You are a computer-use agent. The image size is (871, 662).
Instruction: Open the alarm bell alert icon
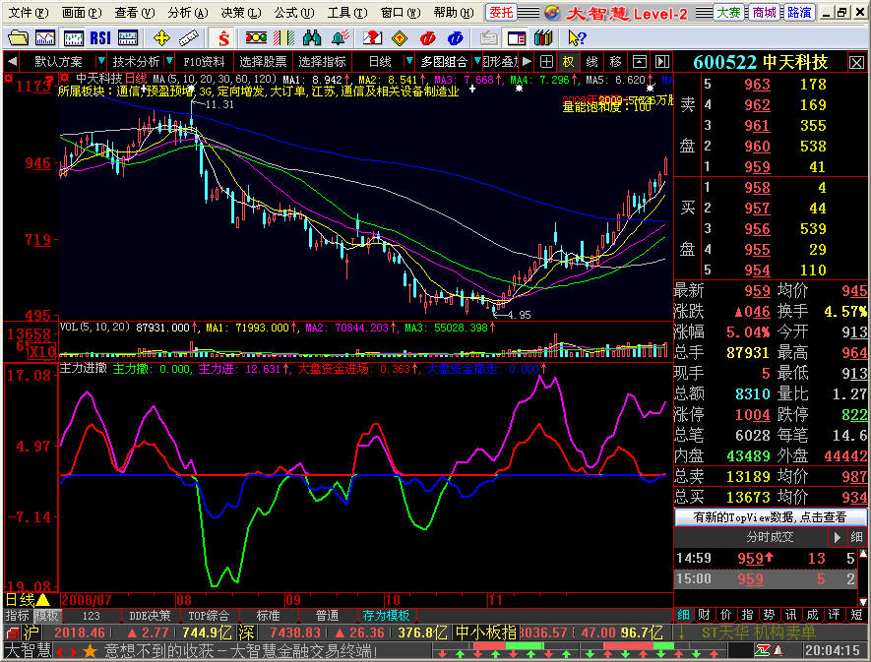340,37
